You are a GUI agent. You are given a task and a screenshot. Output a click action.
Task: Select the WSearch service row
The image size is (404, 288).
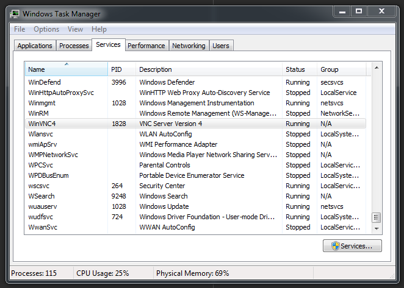(x=195, y=196)
